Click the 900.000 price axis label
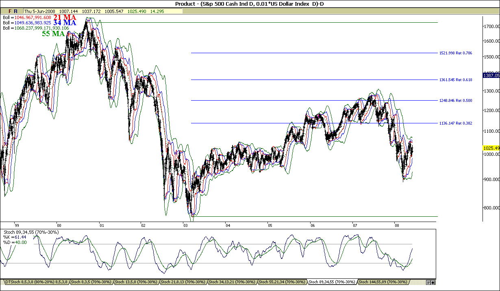Screen dimensions: 500x291 point(491,180)
